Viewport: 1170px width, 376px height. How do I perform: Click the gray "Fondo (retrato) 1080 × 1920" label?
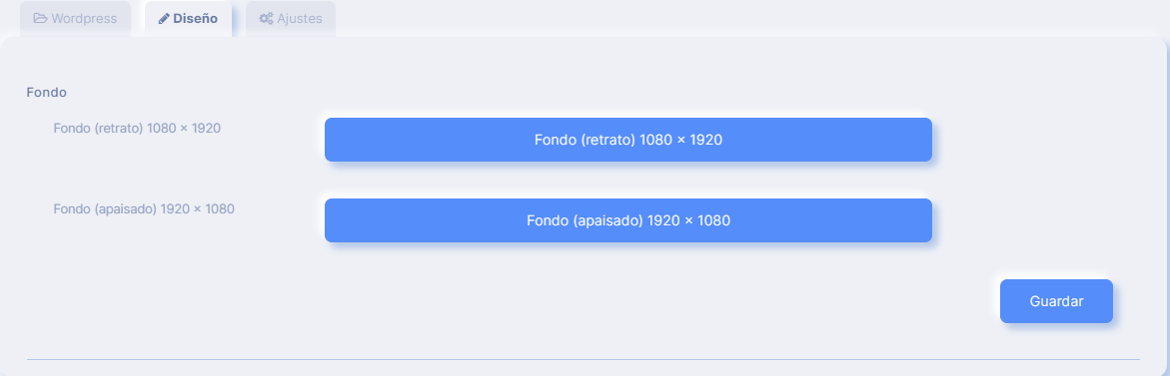[137, 128]
